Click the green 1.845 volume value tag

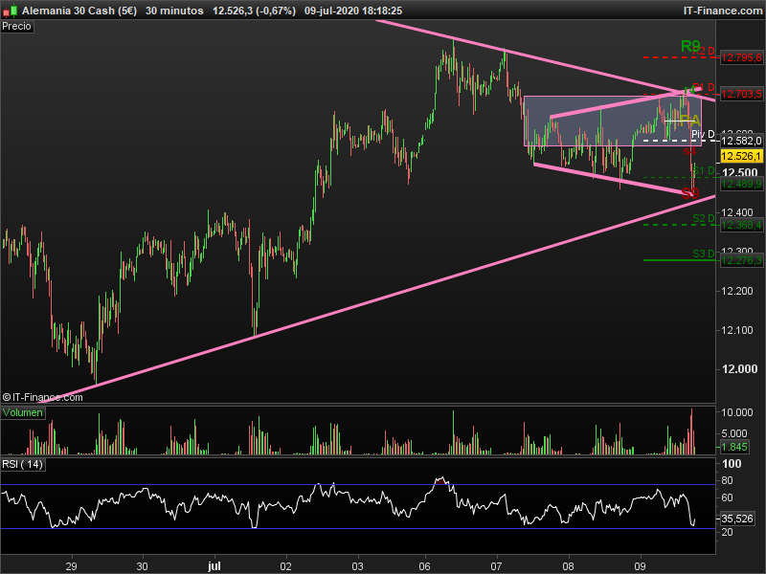click(x=734, y=447)
